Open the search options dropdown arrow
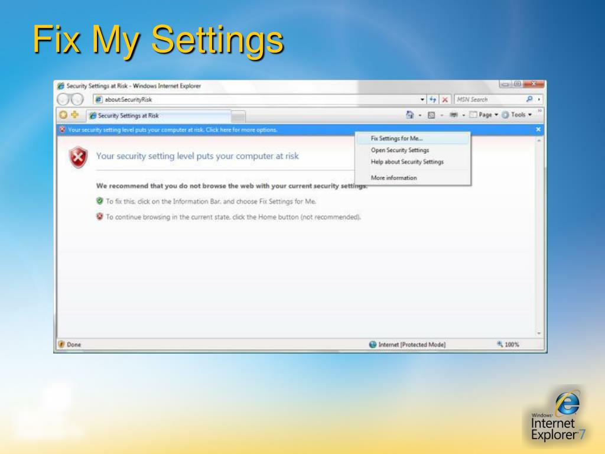This screenshot has width=605, height=454. point(539,99)
